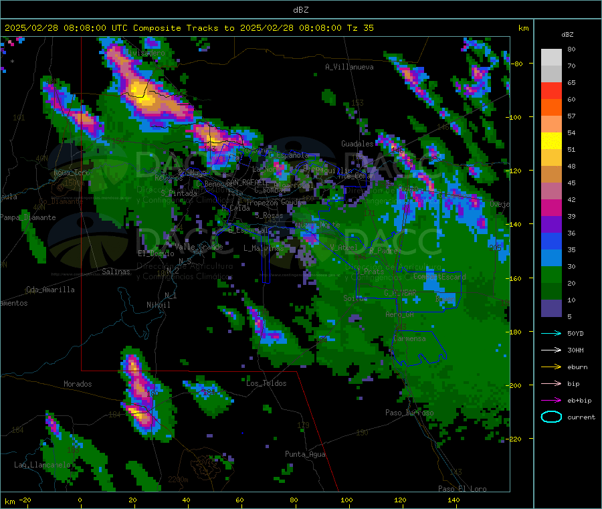The height and width of the screenshot is (509, 602).
Task: Select the bright green 20-30 dBZ swatch
Action: pos(551,275)
